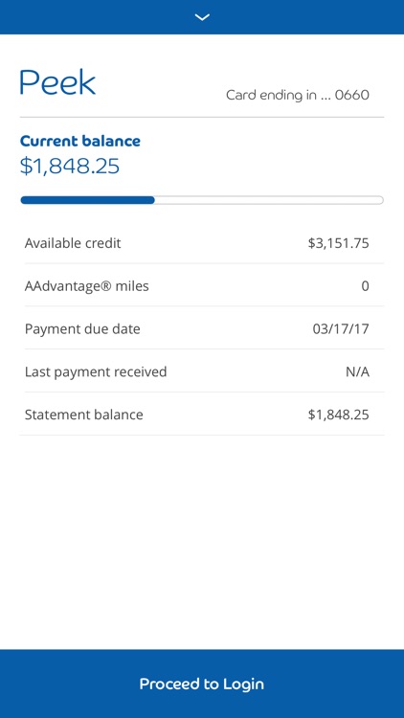Tap the $1,848.25 current balance amount
This screenshot has width=404, height=718.
tap(70, 167)
